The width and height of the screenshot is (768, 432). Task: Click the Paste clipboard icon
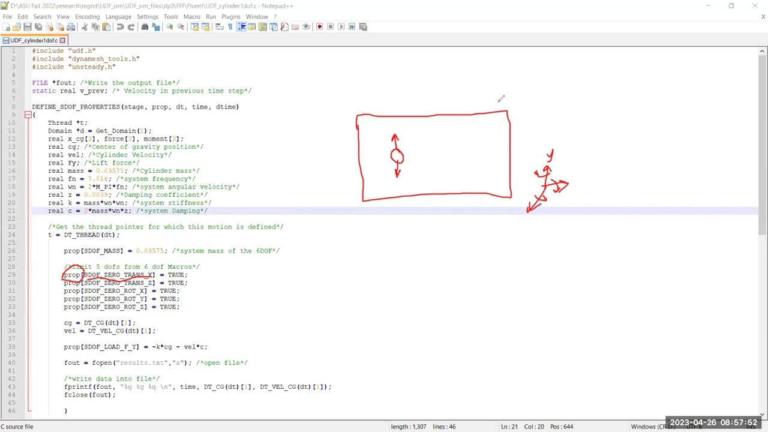point(106,27)
